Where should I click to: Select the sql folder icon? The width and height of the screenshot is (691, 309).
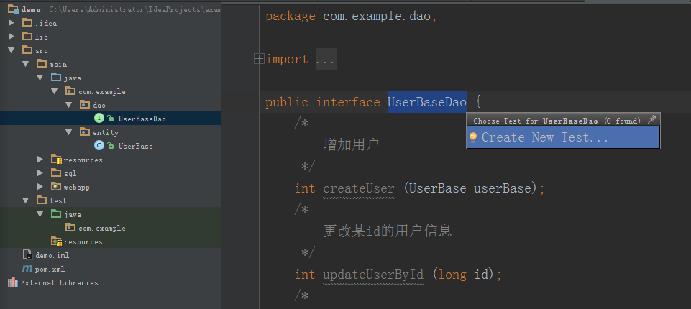tap(55, 173)
